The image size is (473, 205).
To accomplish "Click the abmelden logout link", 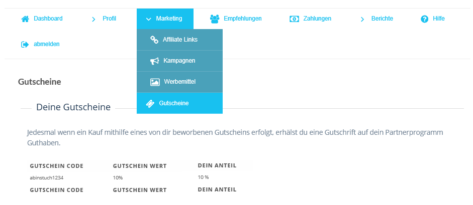I will (x=46, y=44).
